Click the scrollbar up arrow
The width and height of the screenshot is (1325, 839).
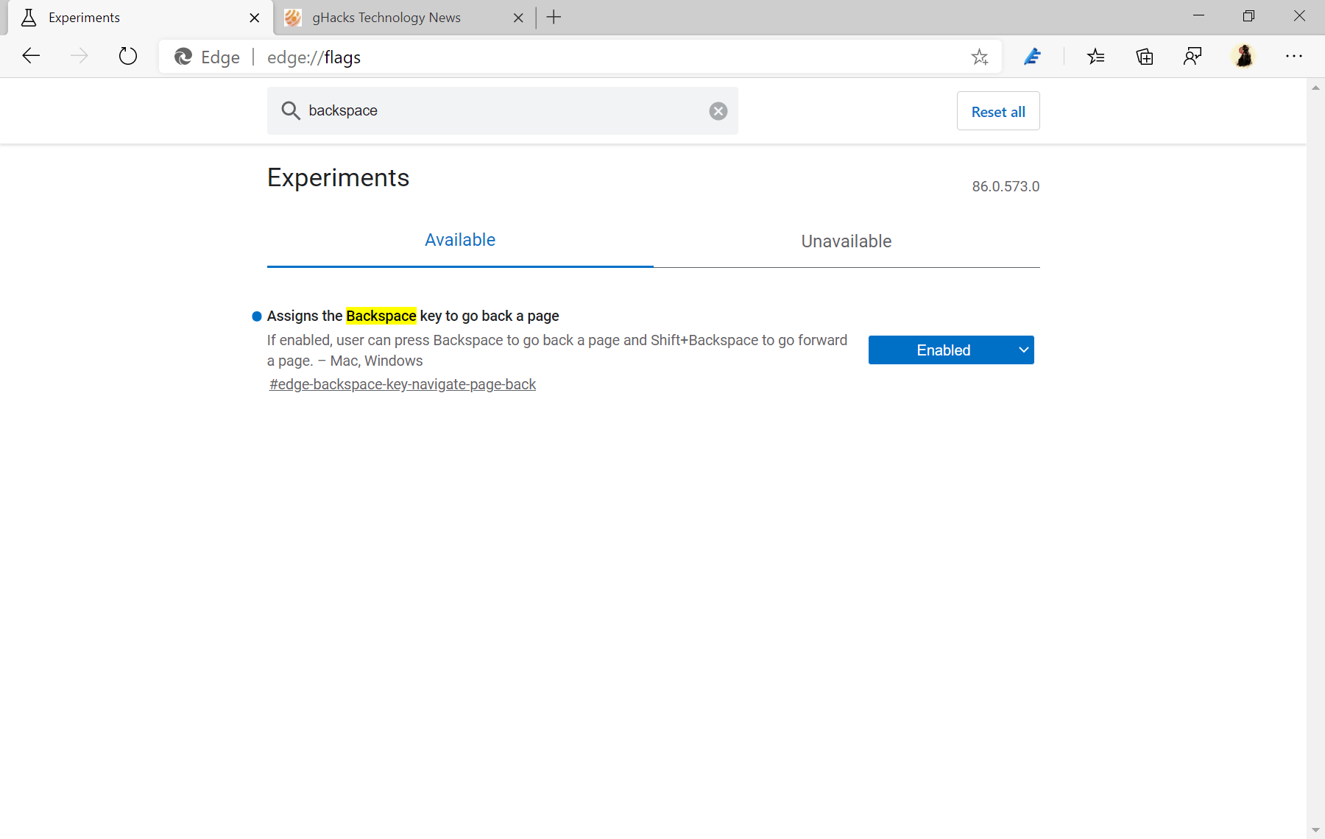1315,88
